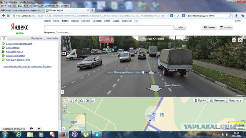Click the minimap thumbnail overview
Image resolution: width=246 pixels, height=138 pixels.
(x=74, y=122)
